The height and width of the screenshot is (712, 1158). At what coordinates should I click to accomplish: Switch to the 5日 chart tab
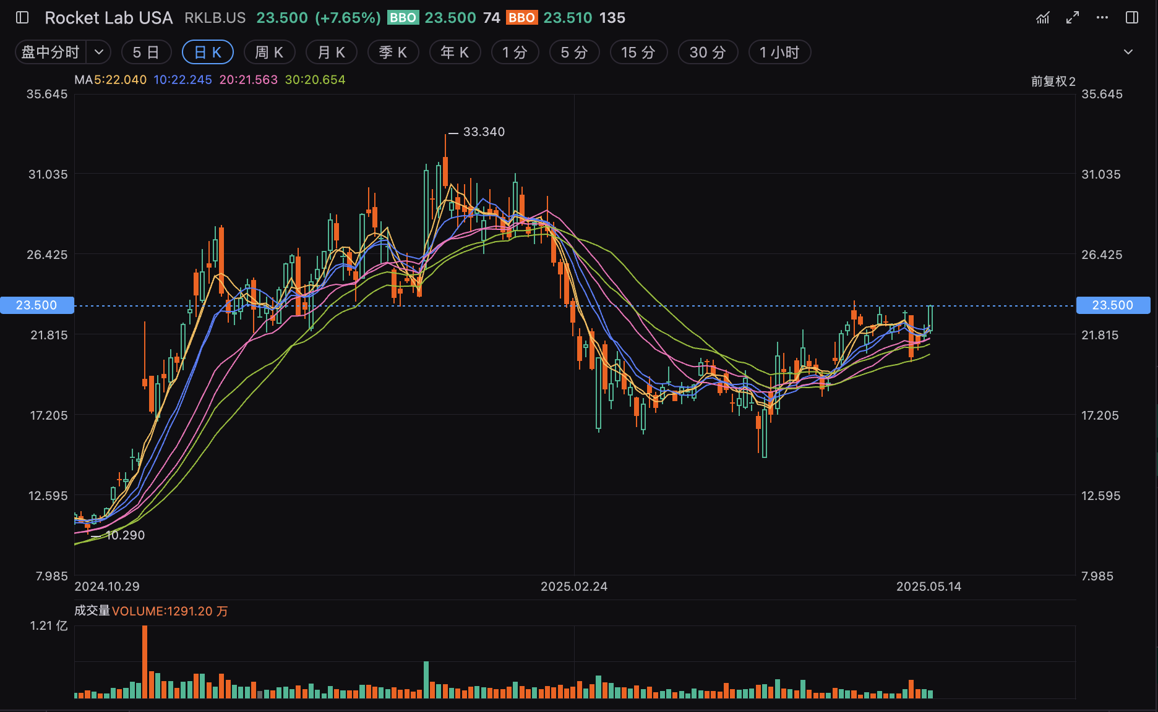146,53
